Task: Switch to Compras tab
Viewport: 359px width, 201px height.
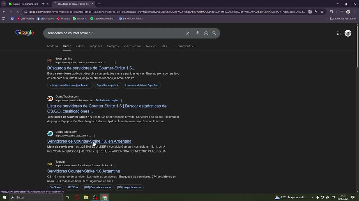Action: (113, 46)
